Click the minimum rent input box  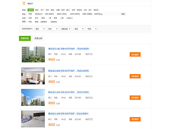(108, 14)
